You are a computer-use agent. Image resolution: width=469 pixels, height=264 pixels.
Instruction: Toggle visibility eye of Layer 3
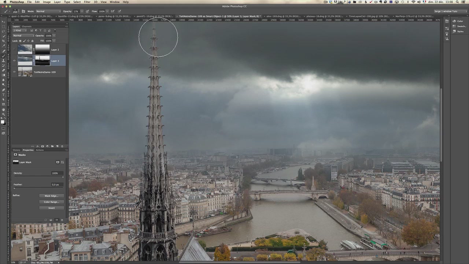point(14,61)
